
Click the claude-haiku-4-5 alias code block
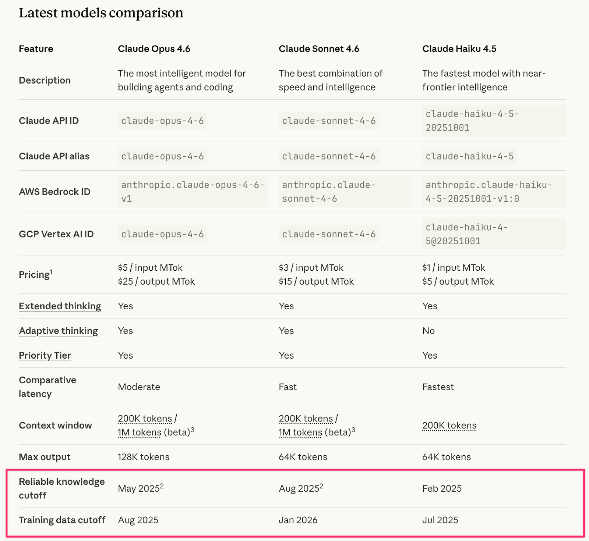point(469,156)
